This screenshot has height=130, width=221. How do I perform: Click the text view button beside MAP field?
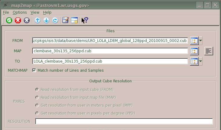(209, 51)
